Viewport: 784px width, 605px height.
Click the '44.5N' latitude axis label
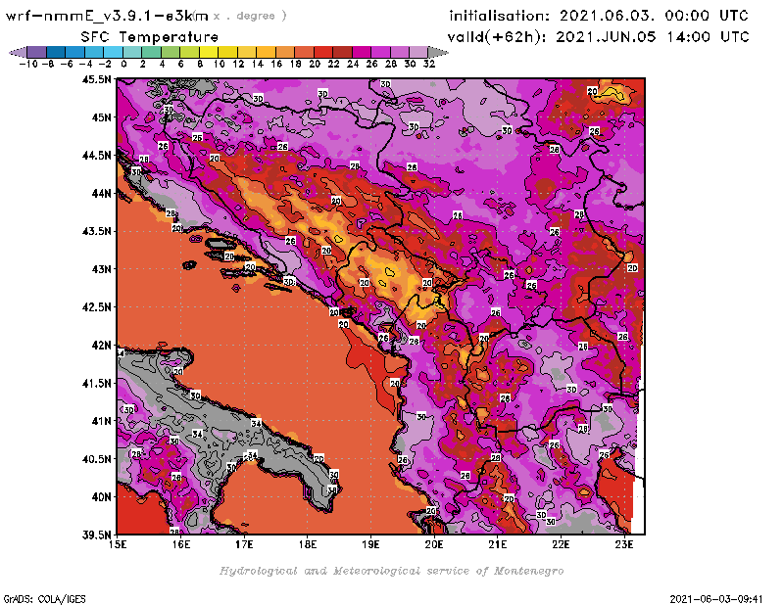click(96, 155)
